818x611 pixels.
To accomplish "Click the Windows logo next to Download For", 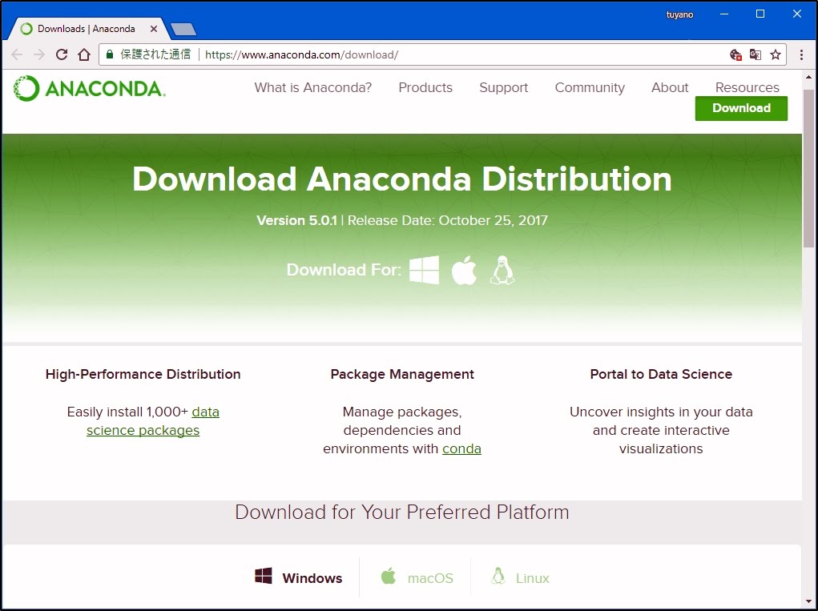I will [x=424, y=271].
